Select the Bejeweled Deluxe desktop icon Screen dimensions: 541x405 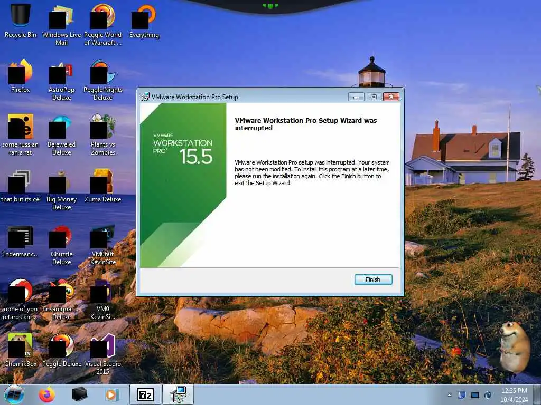(x=61, y=134)
